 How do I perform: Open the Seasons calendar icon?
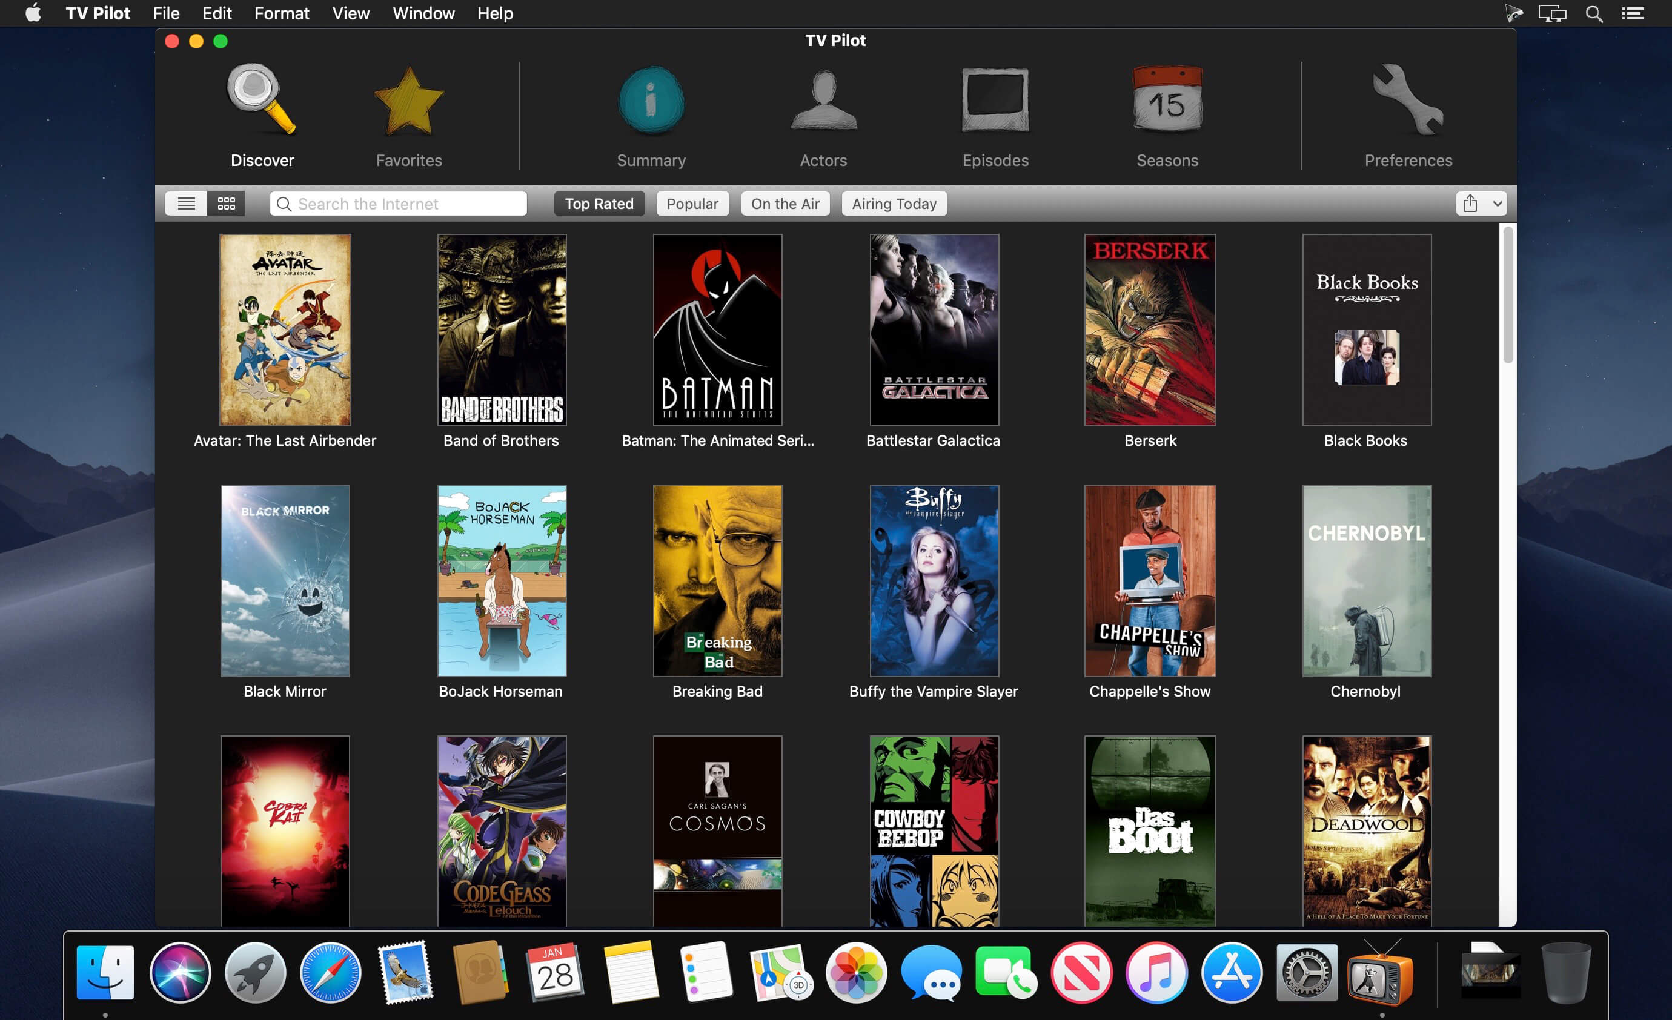(x=1167, y=102)
